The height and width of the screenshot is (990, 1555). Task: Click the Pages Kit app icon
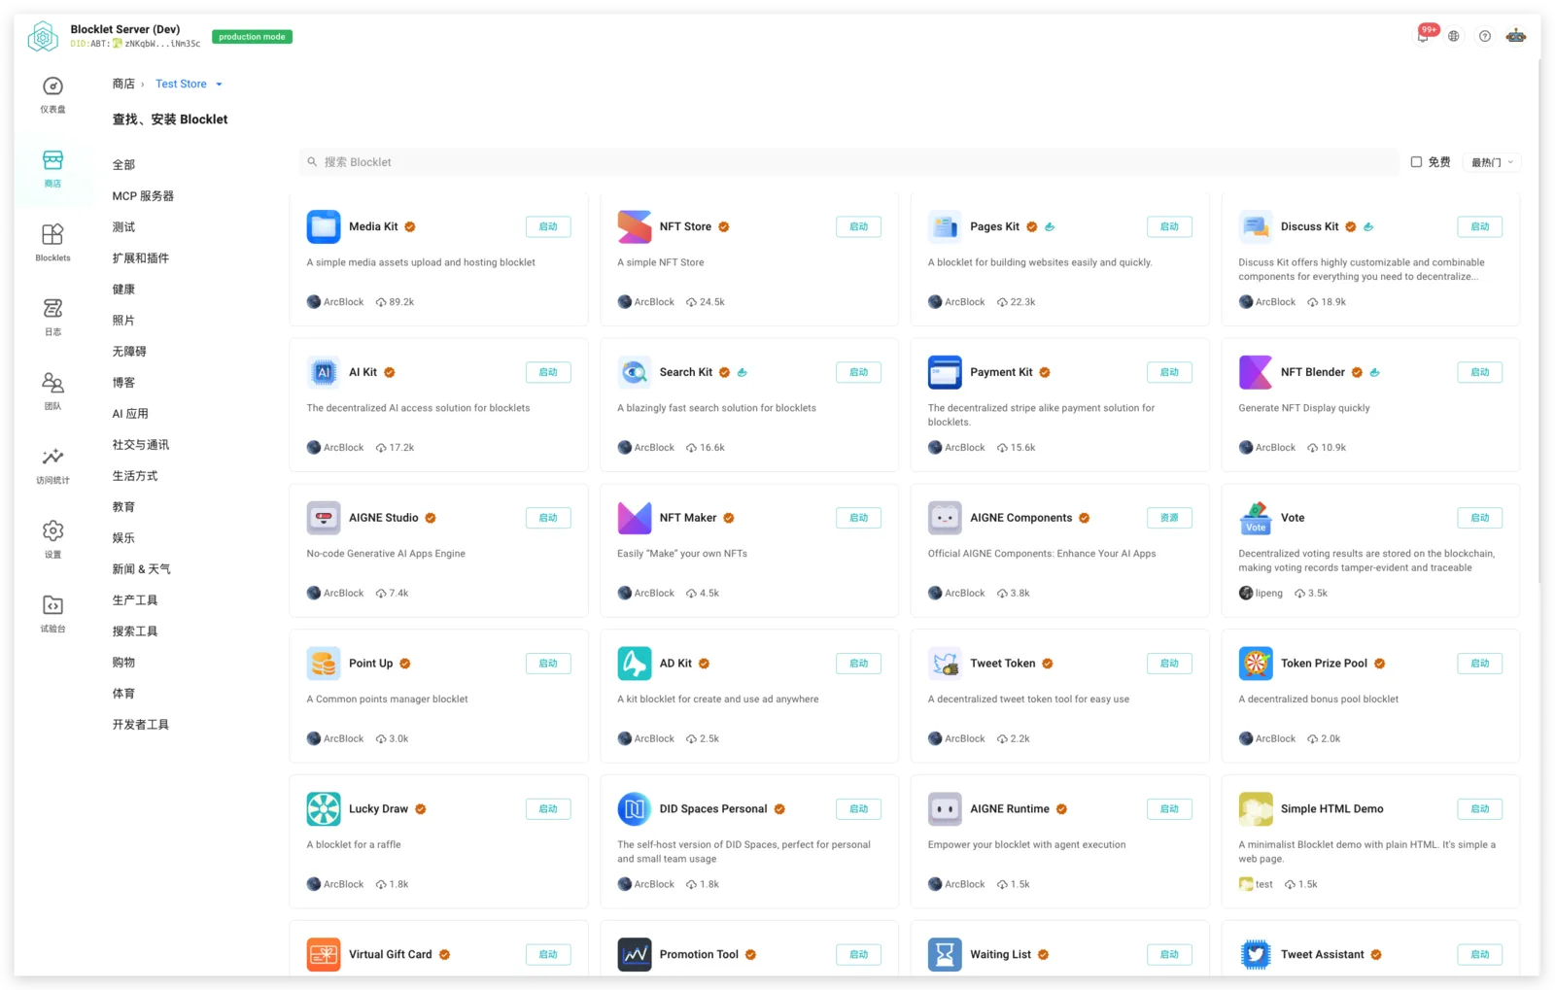pyautogui.click(x=945, y=226)
